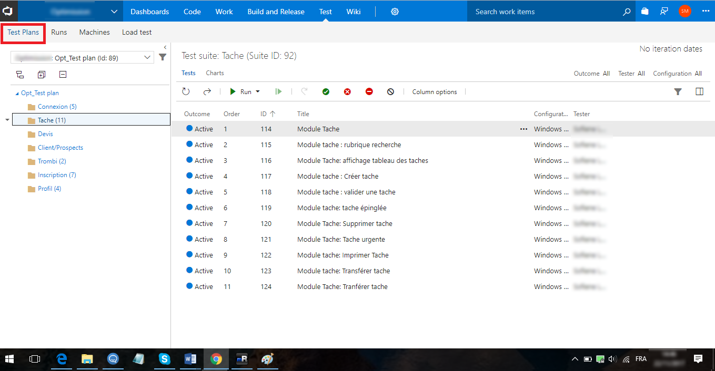Open the Run dropdown arrow

[258, 92]
